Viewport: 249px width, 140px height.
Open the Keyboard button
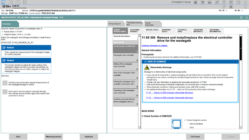pos(89,136)
